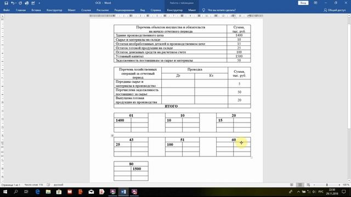Switch to Read Mode view icon
Viewport: 351px width, 197px height.
point(291,185)
